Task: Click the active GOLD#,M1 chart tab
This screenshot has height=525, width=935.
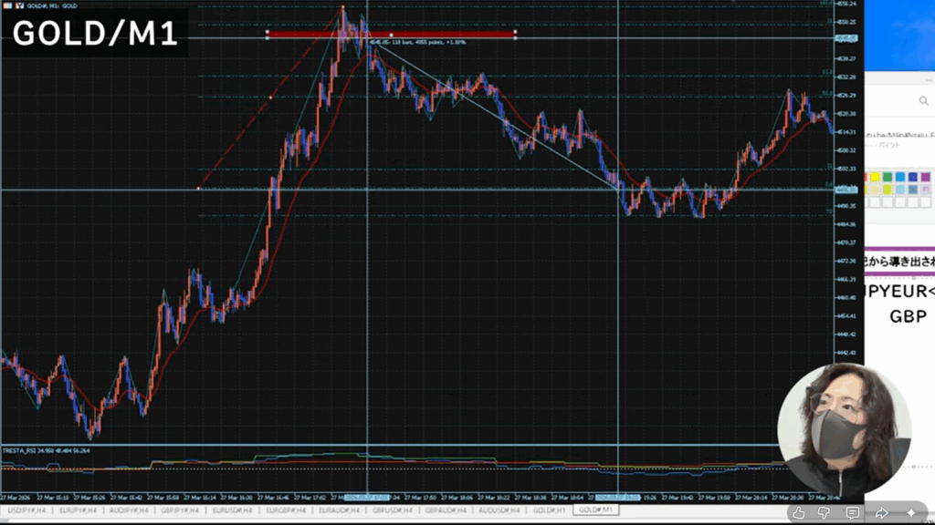Action: tap(595, 510)
